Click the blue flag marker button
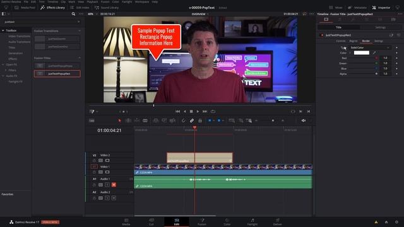Viewport: 404px width, 227px height. 210,120
